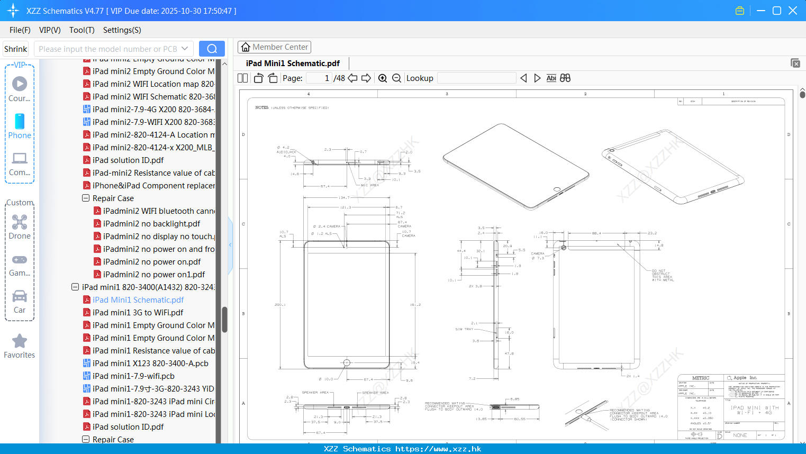Rotate the page clockwise
The height and width of the screenshot is (454, 806).
[273, 78]
